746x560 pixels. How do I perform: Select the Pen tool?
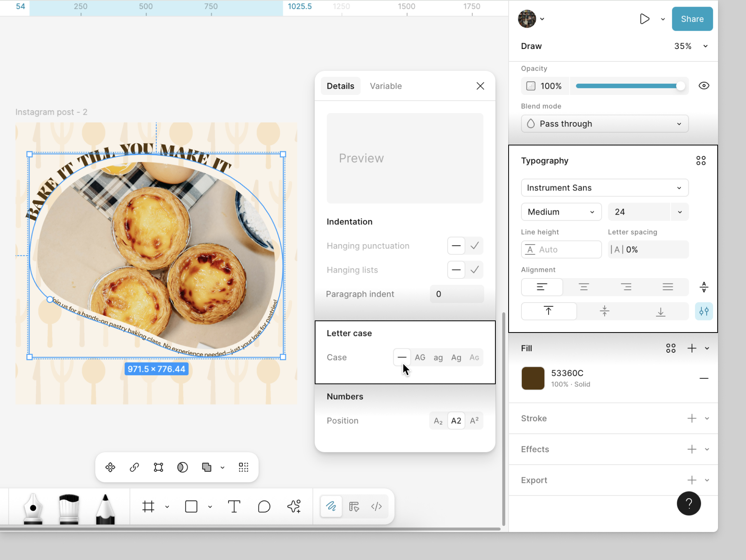tap(33, 507)
